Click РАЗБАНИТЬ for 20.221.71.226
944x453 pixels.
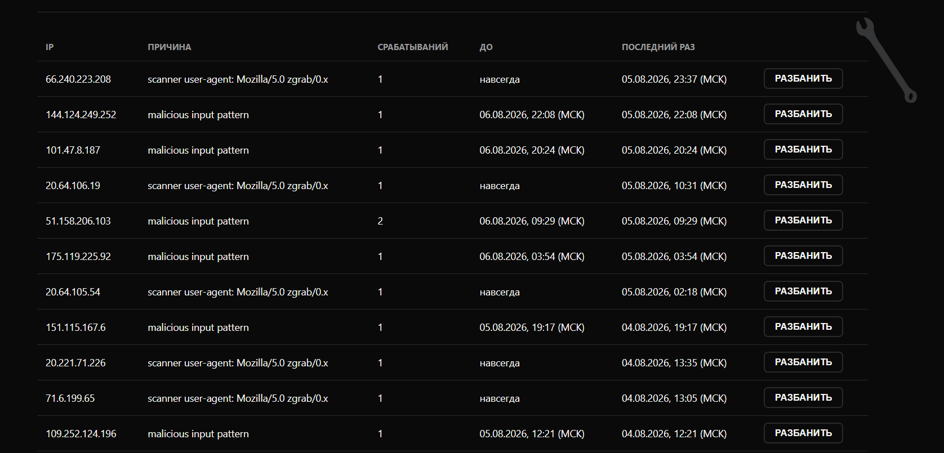tap(803, 362)
